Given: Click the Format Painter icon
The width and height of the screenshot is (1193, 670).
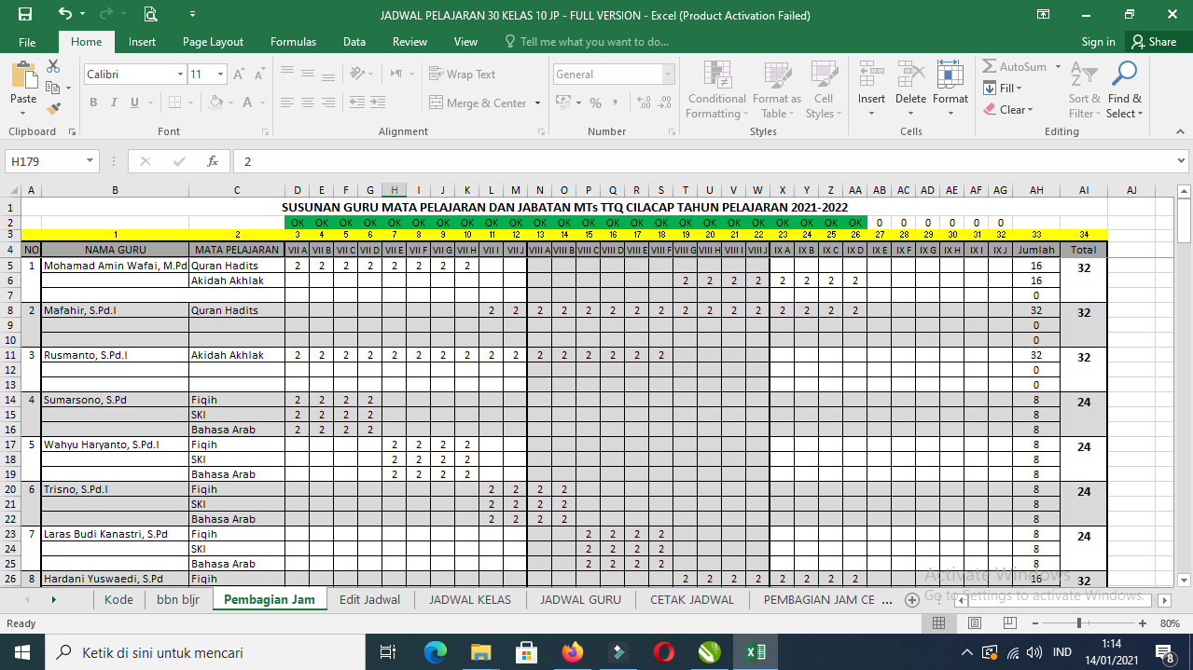Looking at the screenshot, I should coord(54,109).
